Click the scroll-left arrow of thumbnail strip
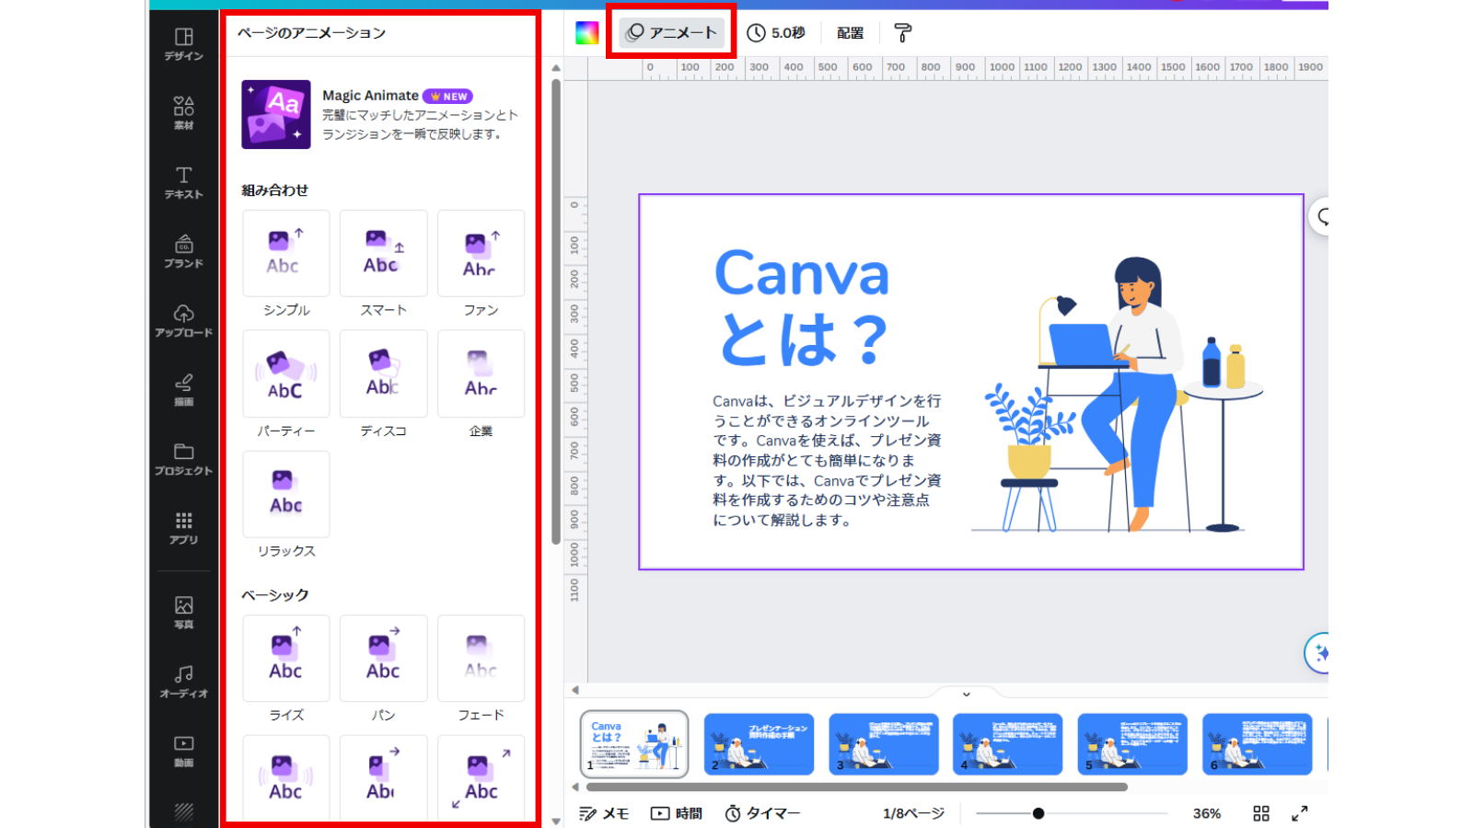1473x828 pixels. pyautogui.click(x=575, y=787)
